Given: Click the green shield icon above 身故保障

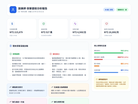Looking at the screenshot, I should 44,24.
